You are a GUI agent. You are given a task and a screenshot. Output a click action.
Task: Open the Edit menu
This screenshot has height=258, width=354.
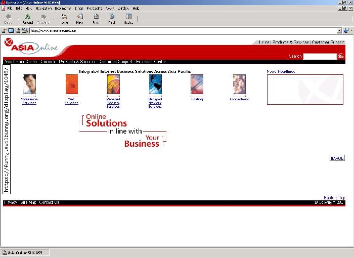coord(19,9)
